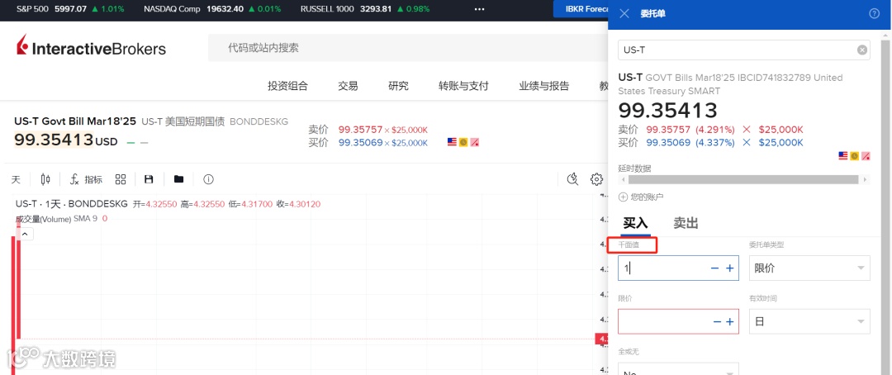Open the 全或无 No dropdown
The height and width of the screenshot is (375, 892).
(x=679, y=368)
